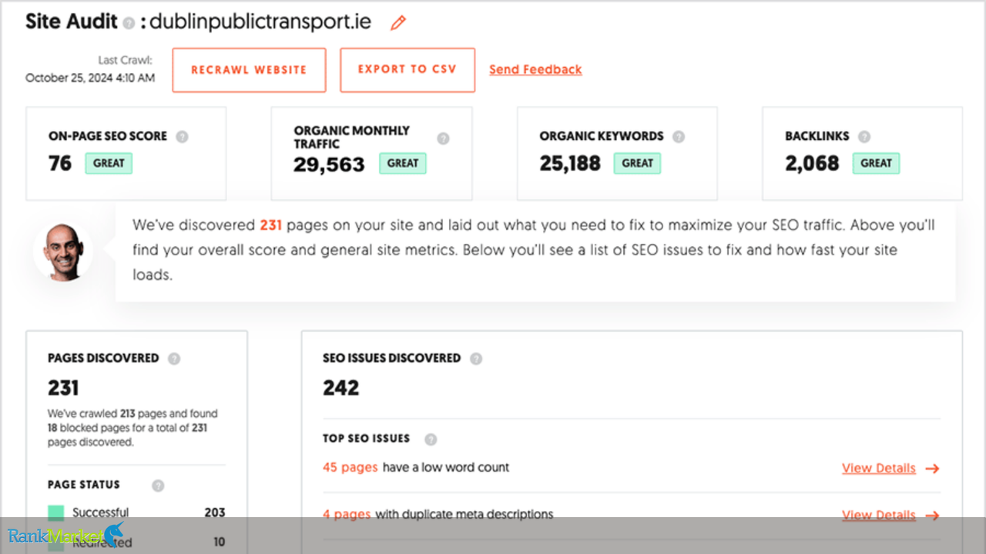Export the audit to CSV
This screenshot has width=986, height=554.
407,70
